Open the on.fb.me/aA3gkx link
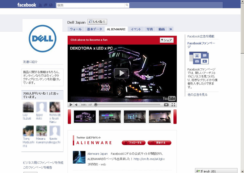 (149, 159)
